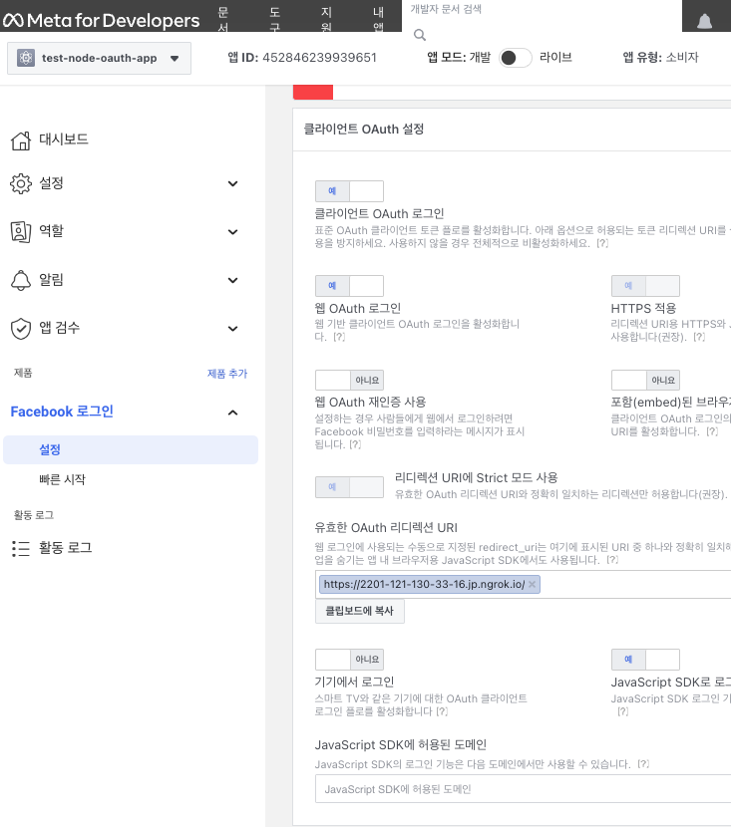Click the Meta for Developers logo
Viewport: 731px width, 827px height.
[102, 20]
